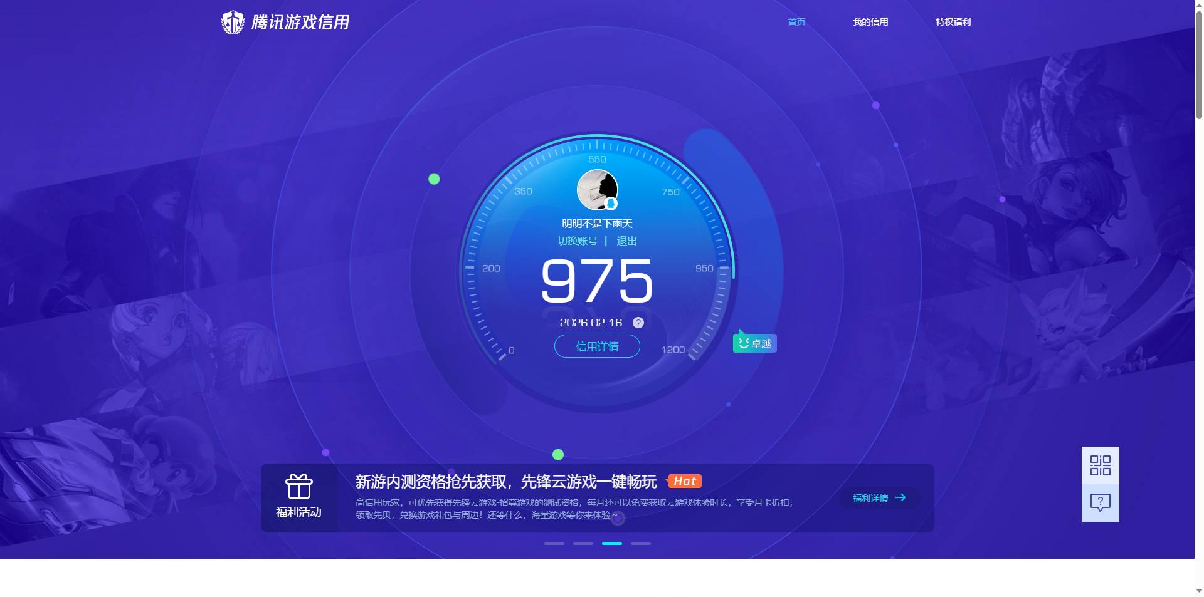This screenshot has width=1204, height=597.
Task: Open the 我的信用 navigation item
Action: tap(870, 22)
